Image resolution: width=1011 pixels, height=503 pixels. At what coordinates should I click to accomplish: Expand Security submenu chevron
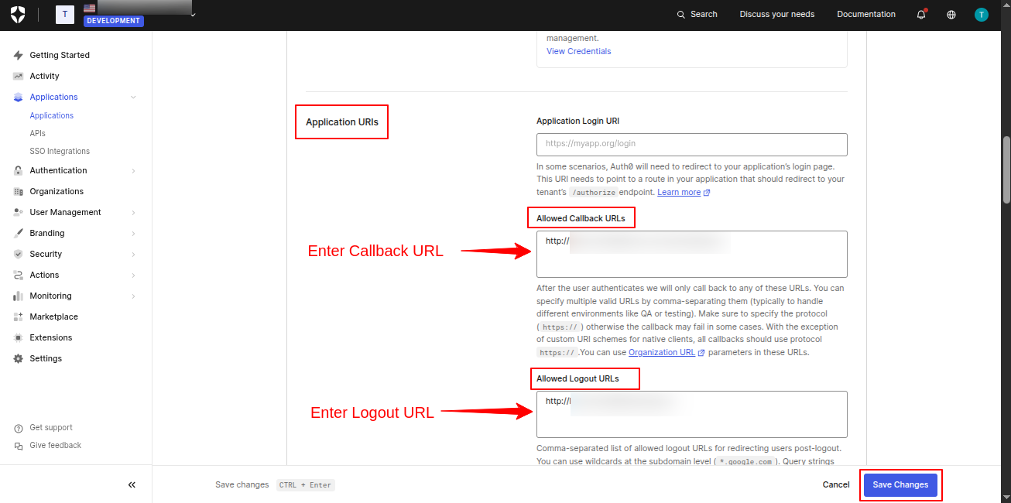[133, 254]
